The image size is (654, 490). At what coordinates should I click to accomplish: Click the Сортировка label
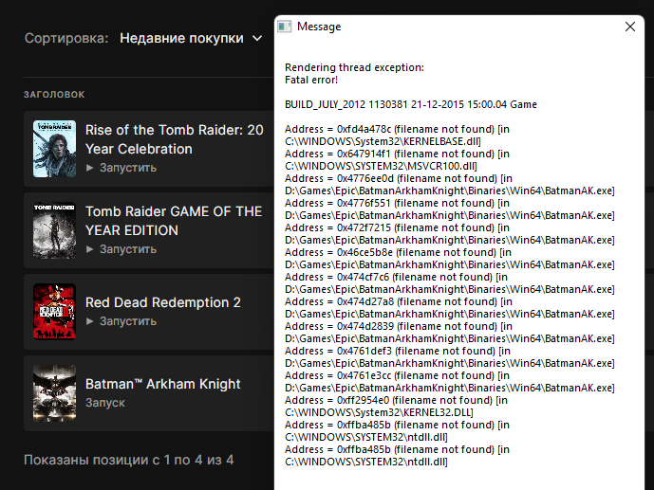(x=66, y=38)
